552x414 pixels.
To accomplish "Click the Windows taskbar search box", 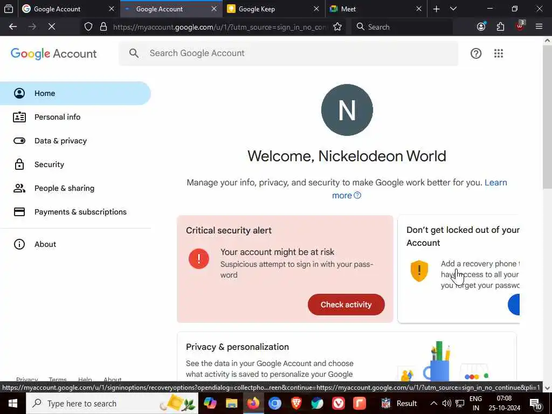I will click(112, 403).
